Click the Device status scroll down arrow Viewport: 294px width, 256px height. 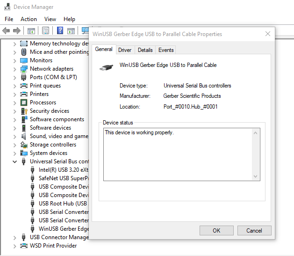tap(255, 176)
